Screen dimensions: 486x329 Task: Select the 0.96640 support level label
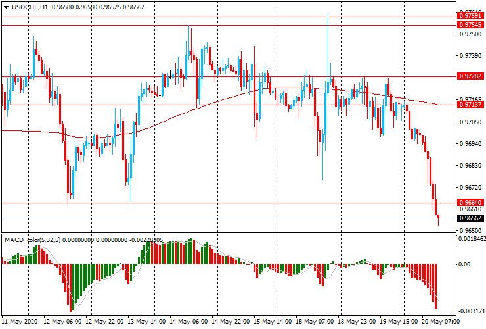pyautogui.click(x=470, y=203)
